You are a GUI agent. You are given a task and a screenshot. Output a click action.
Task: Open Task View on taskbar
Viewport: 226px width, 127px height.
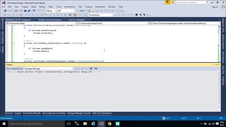[69, 124]
